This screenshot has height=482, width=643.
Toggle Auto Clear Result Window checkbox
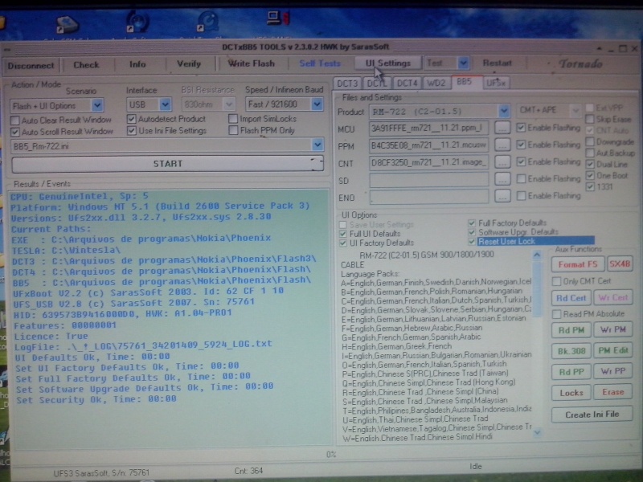[x=15, y=120]
